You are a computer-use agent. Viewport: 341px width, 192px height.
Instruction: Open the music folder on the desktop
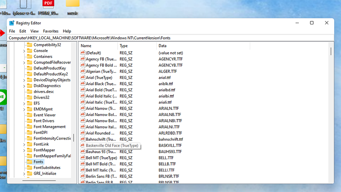(72, 8)
